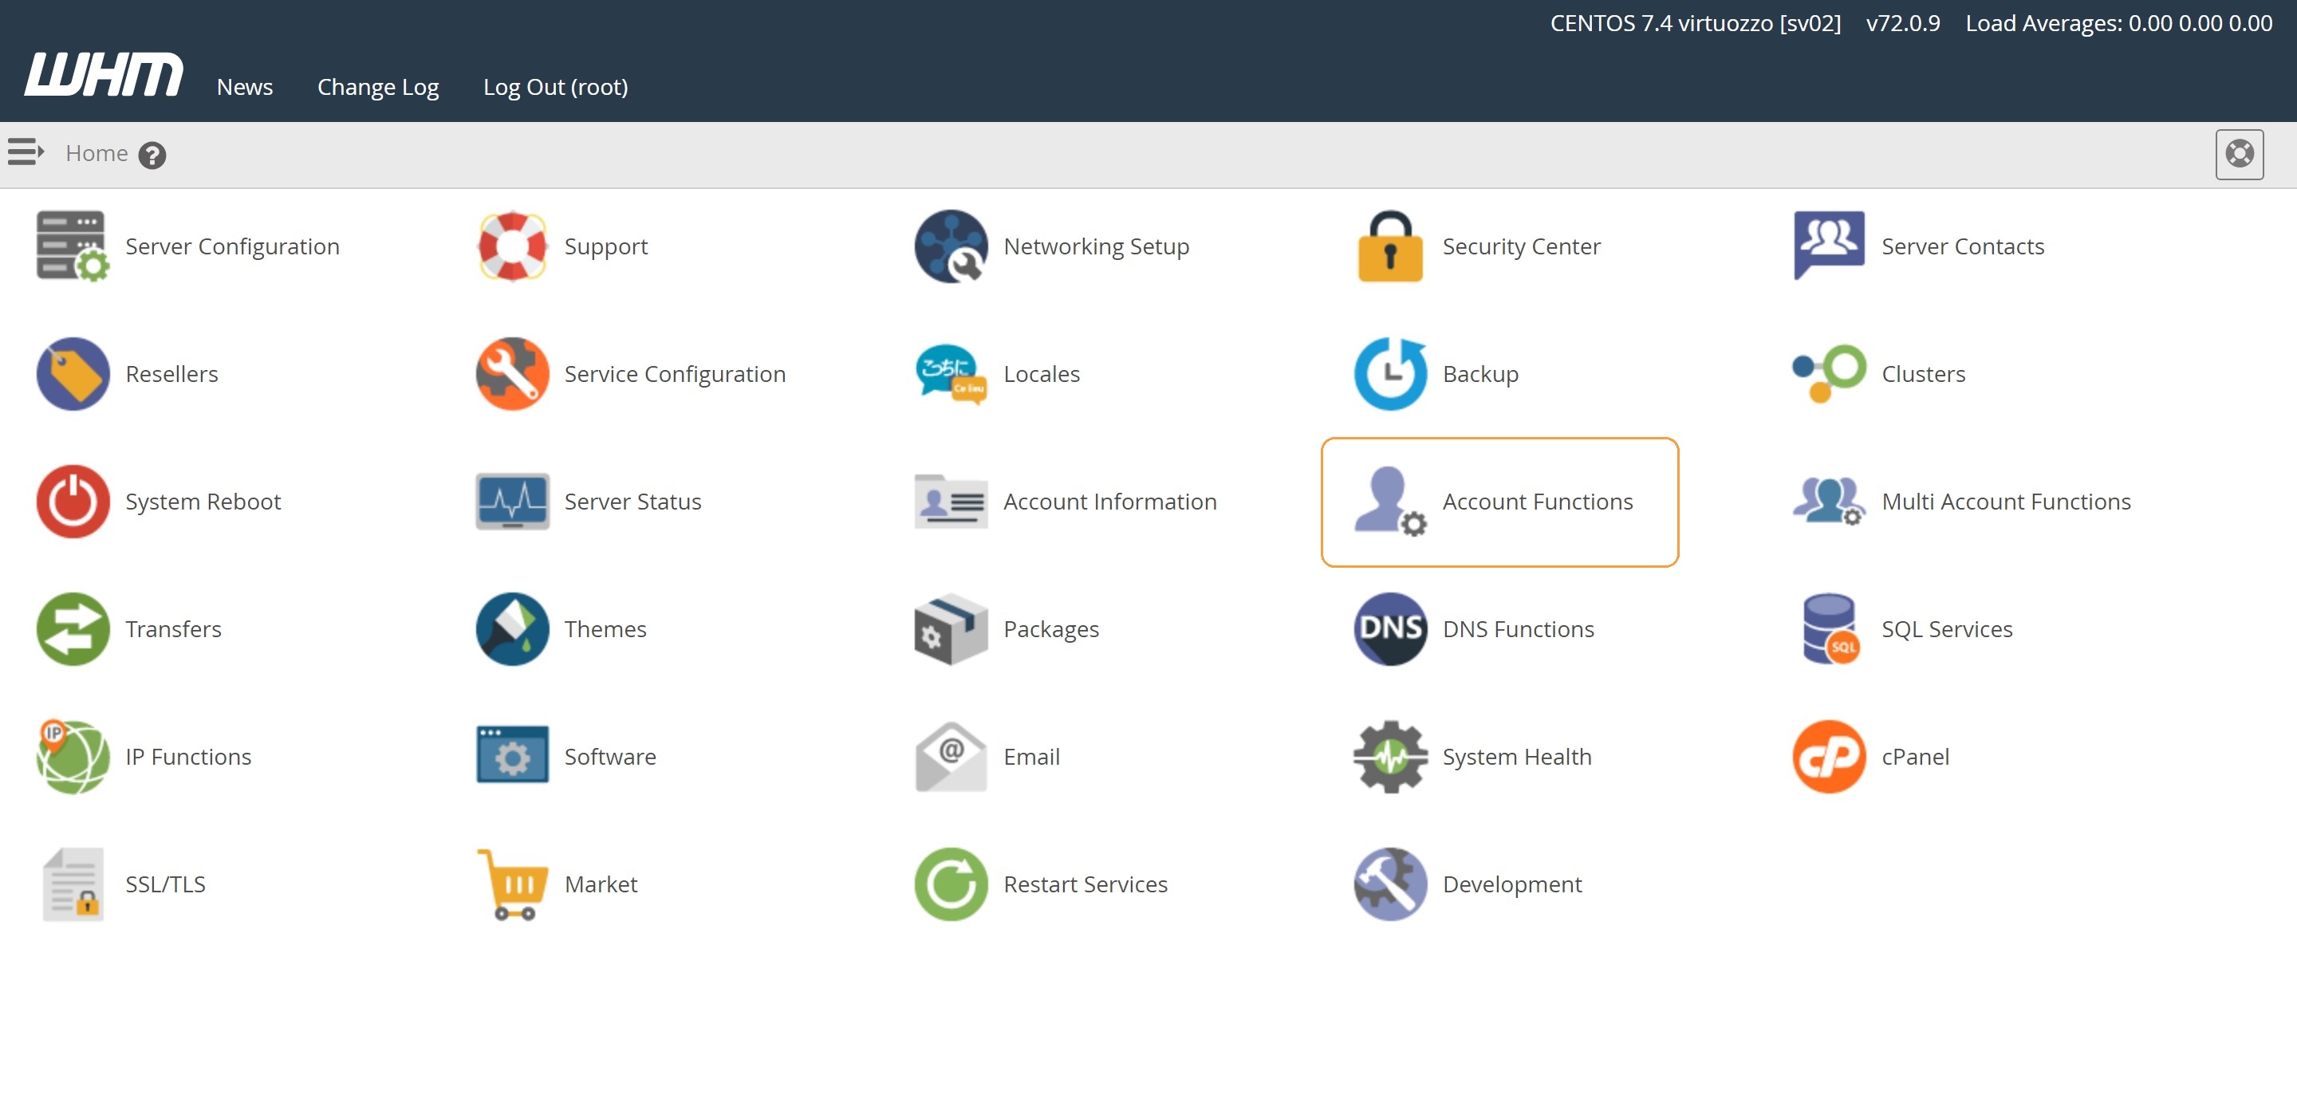Open the Account Functions user icon

tap(1390, 501)
